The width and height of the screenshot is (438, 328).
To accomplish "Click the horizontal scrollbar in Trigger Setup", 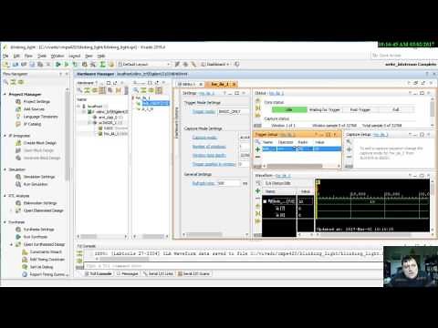I will 295,166.
